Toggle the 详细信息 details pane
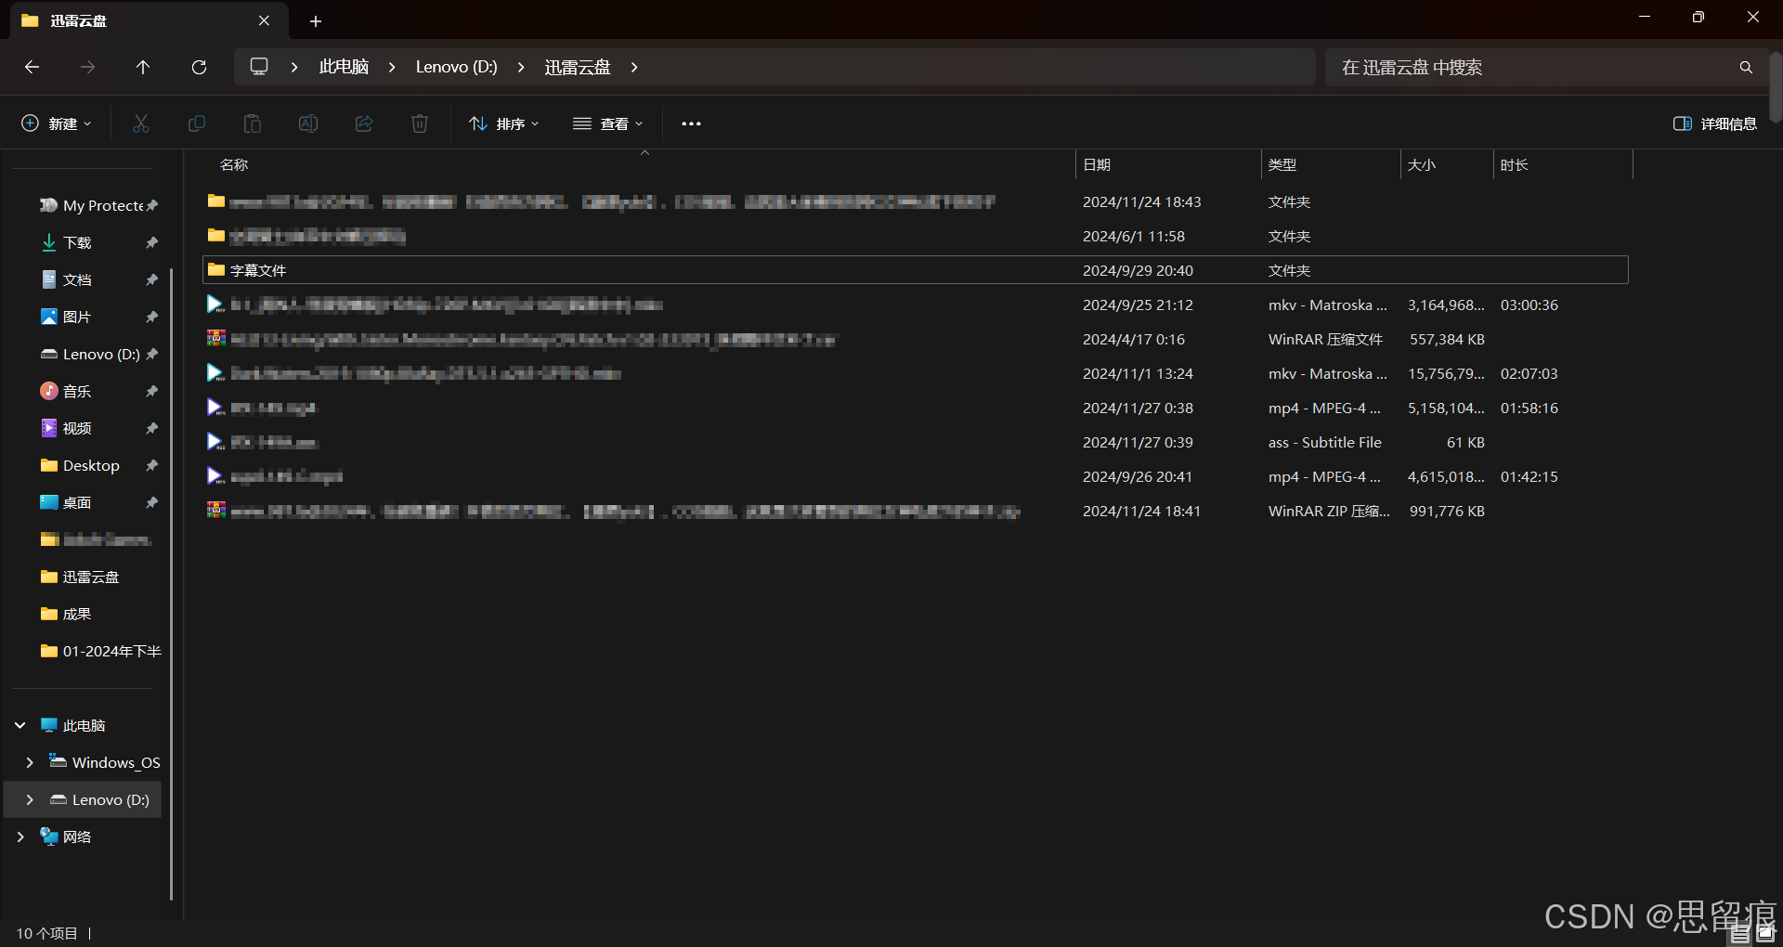1783x947 pixels. [1714, 123]
